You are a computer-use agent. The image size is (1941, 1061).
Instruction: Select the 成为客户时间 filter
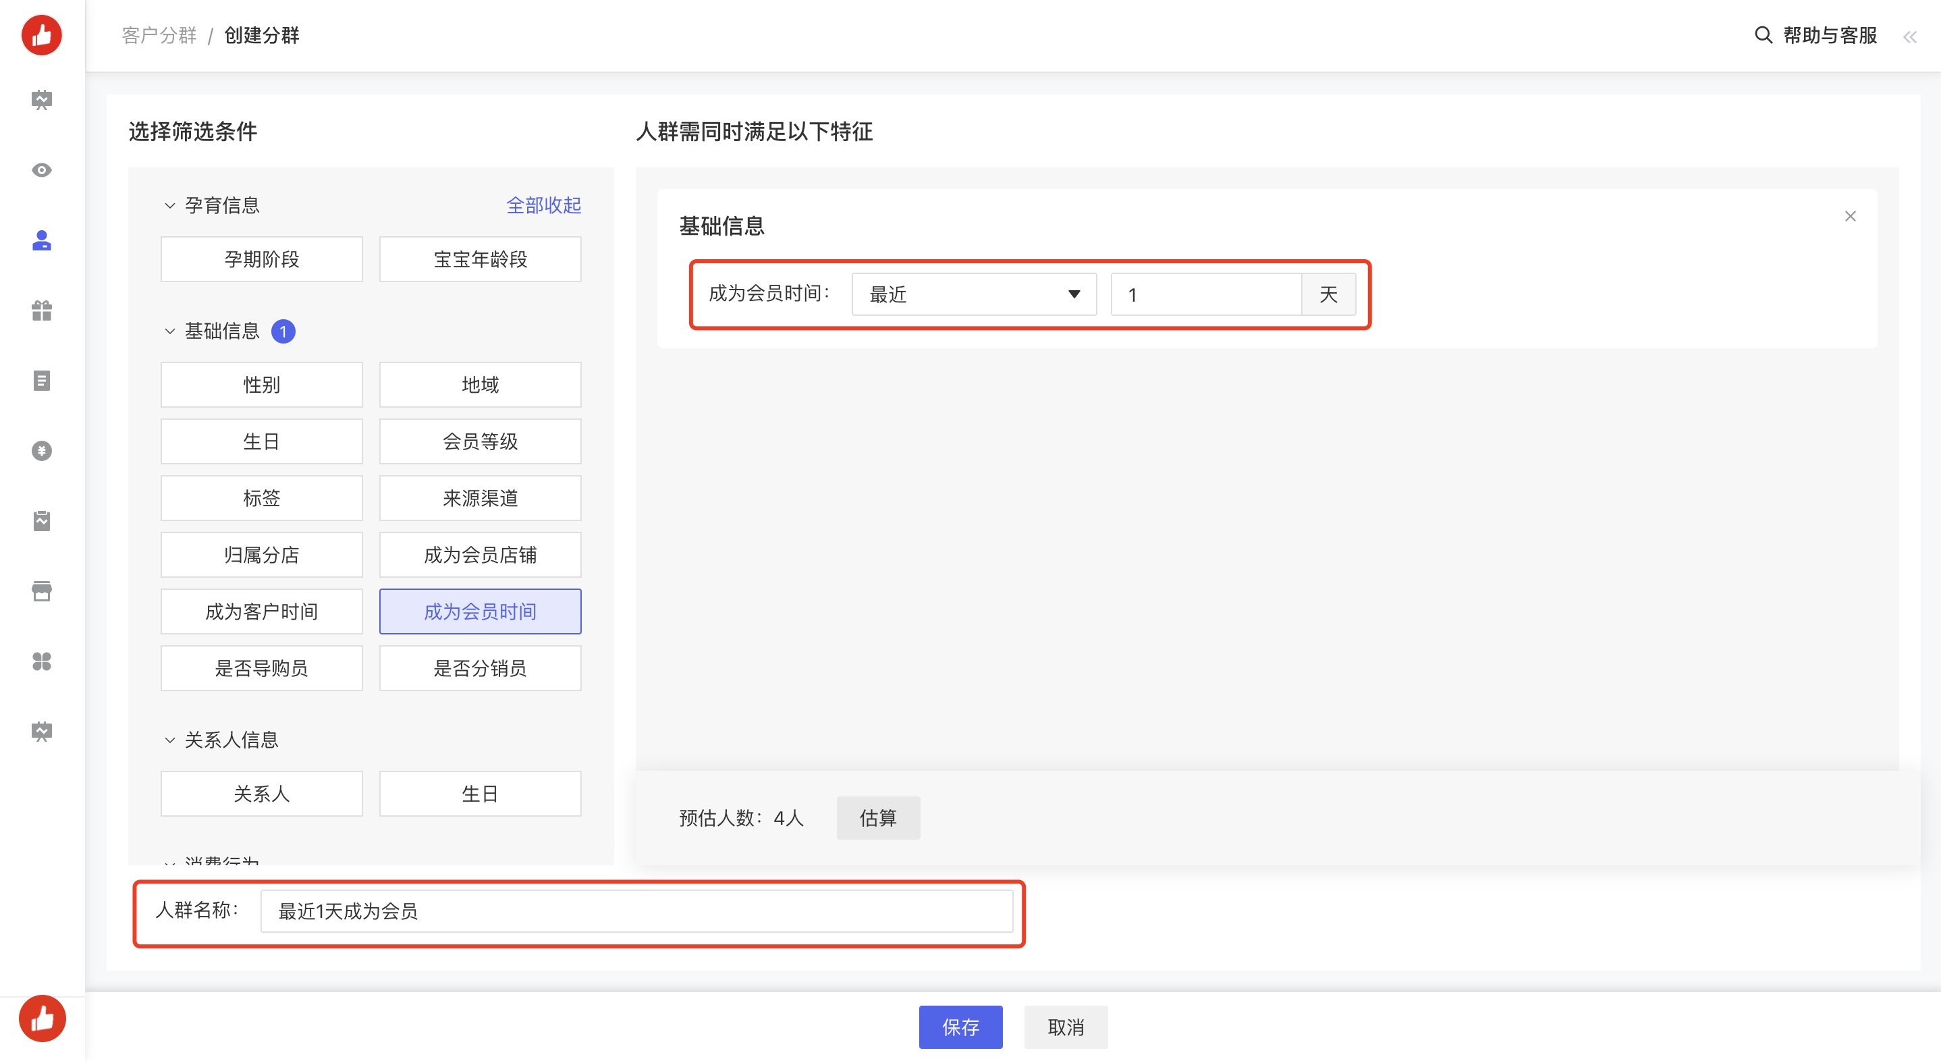(x=261, y=611)
